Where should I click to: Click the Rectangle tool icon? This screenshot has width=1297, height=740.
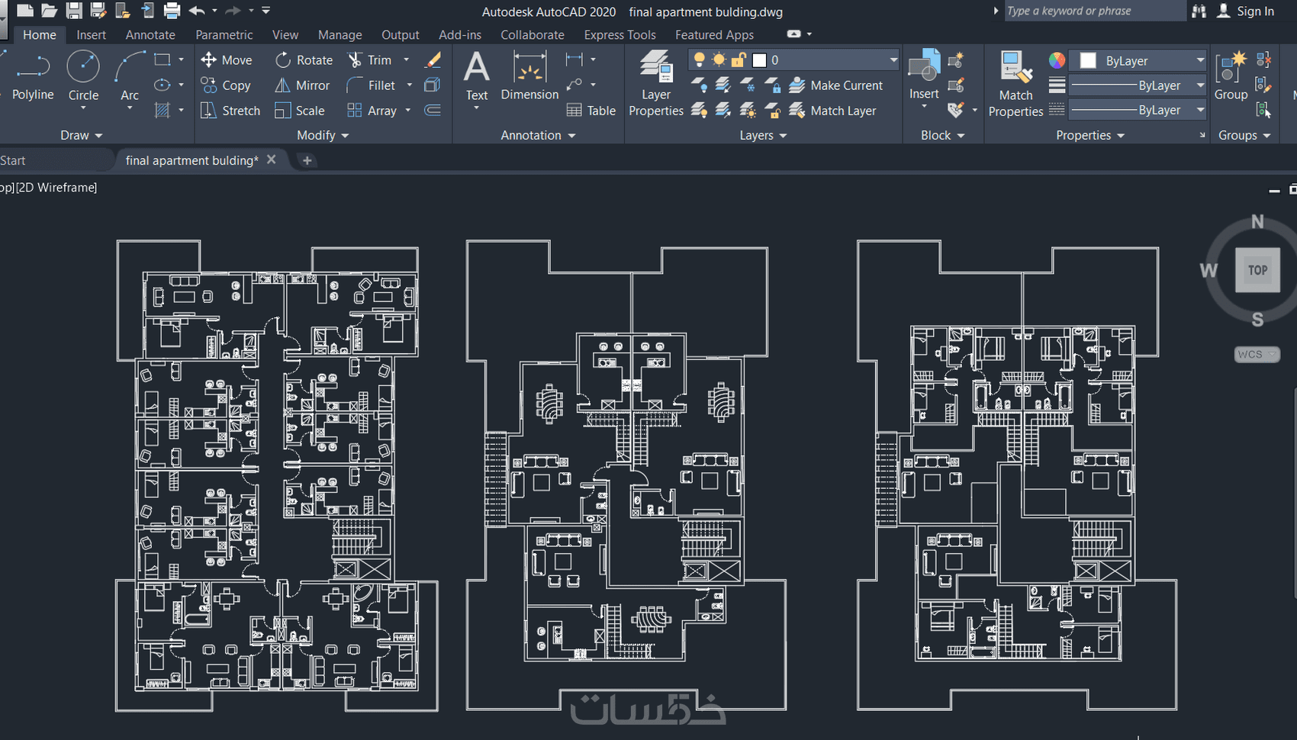[162, 60]
